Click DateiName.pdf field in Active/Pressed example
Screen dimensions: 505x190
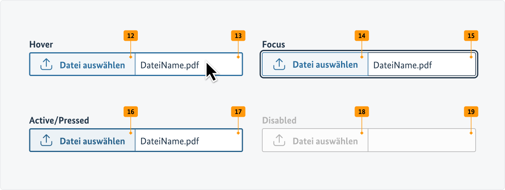point(170,141)
